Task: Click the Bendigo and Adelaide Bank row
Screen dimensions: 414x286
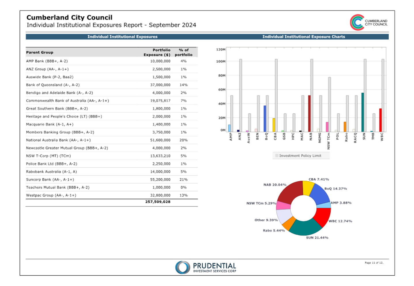Action: tap(112, 93)
